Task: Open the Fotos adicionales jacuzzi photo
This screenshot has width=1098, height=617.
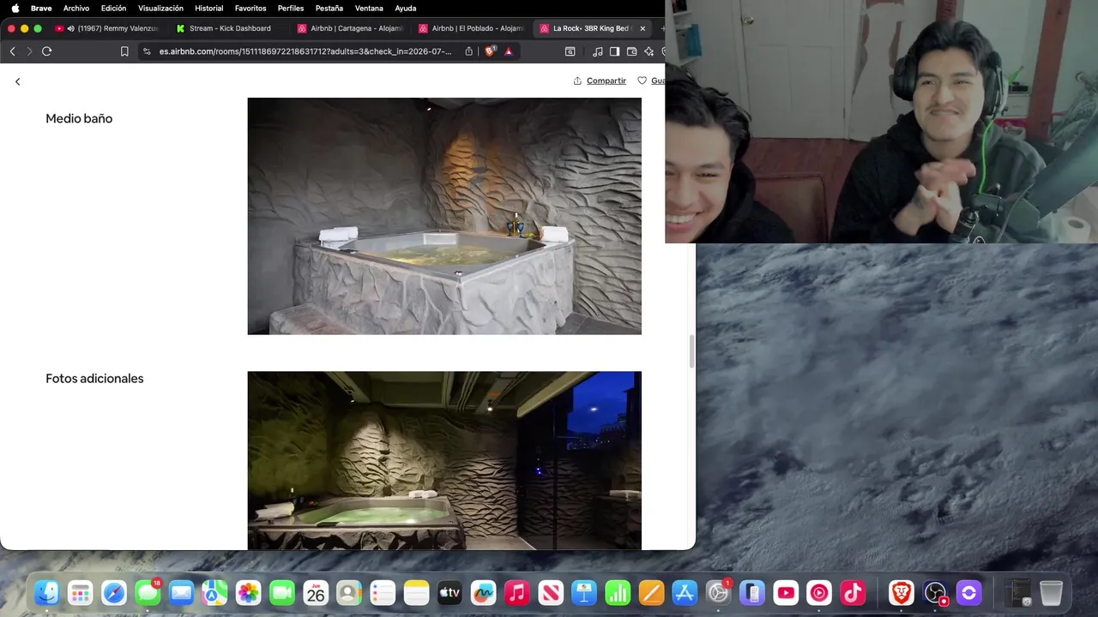Action: click(x=444, y=460)
